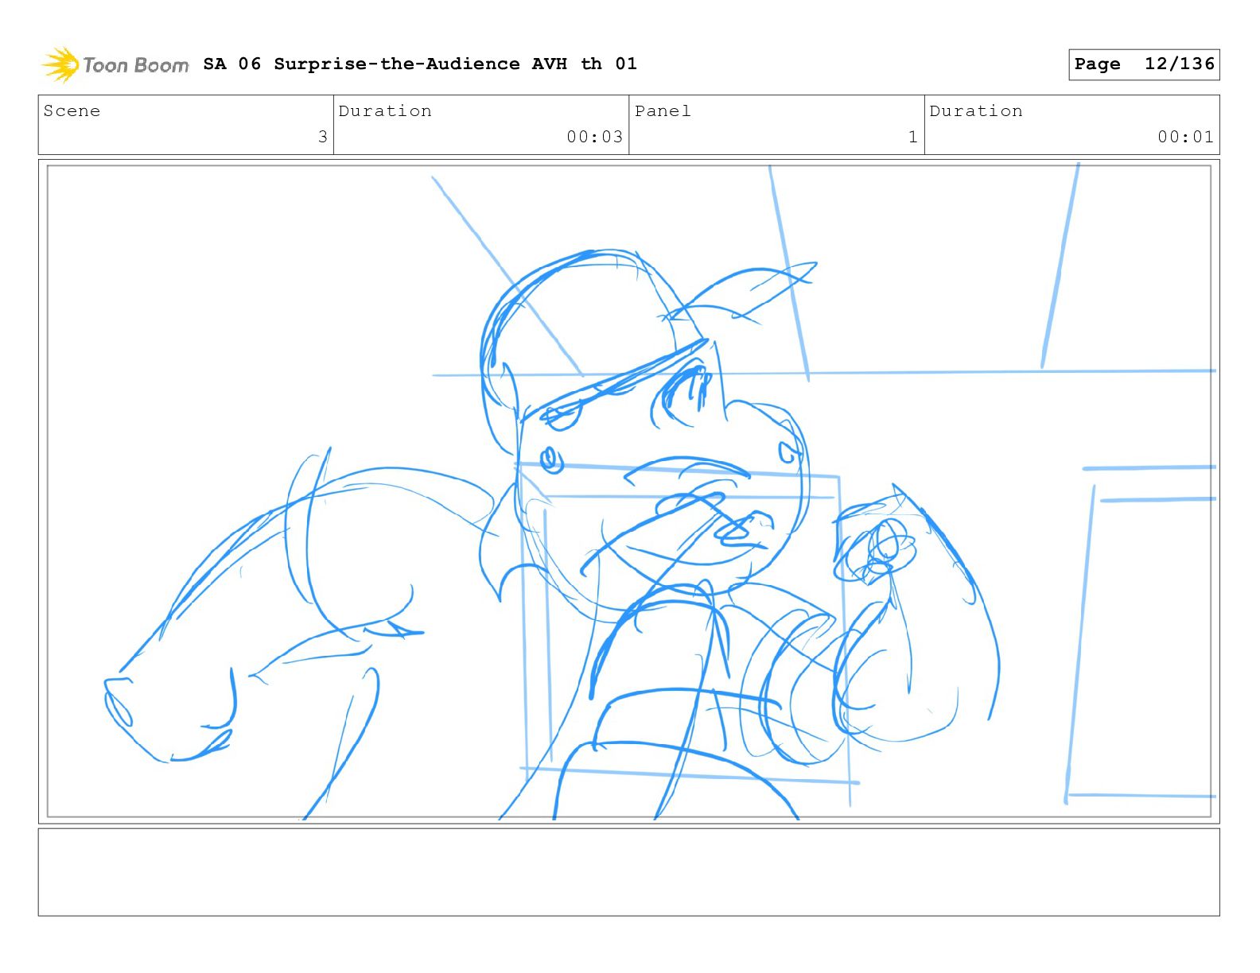Click the scene duration value '00:03'
1260x973 pixels.
(x=594, y=137)
